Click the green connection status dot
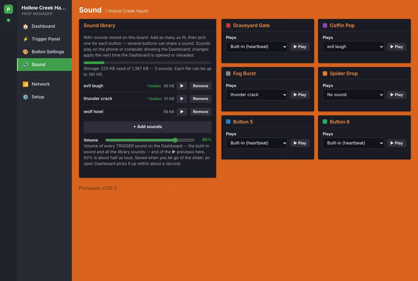The height and width of the screenshot is (281, 418). (8, 20)
